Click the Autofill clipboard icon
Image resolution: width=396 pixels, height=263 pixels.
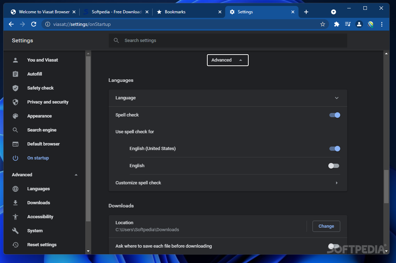(x=15, y=74)
